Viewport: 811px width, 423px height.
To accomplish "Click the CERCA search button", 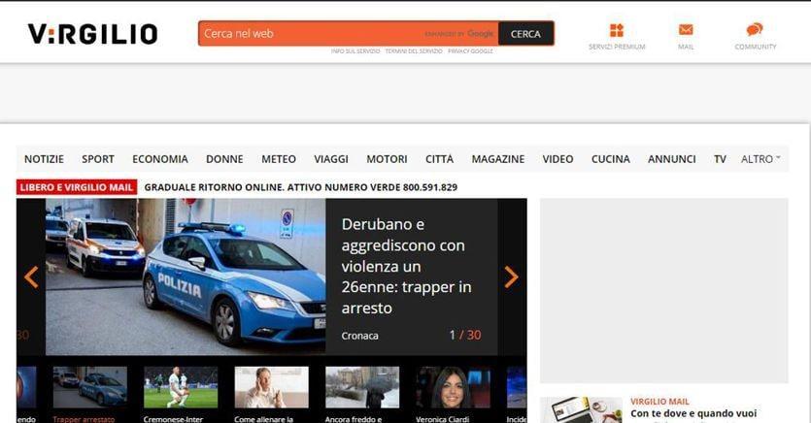I will (x=526, y=34).
